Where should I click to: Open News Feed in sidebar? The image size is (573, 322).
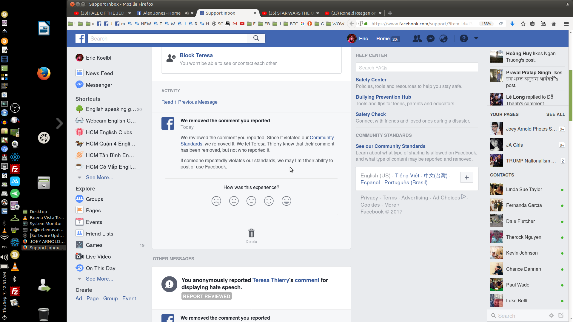point(99,73)
